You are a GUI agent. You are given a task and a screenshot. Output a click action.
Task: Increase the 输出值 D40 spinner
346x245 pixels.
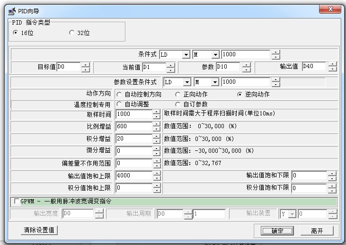point(332,65)
